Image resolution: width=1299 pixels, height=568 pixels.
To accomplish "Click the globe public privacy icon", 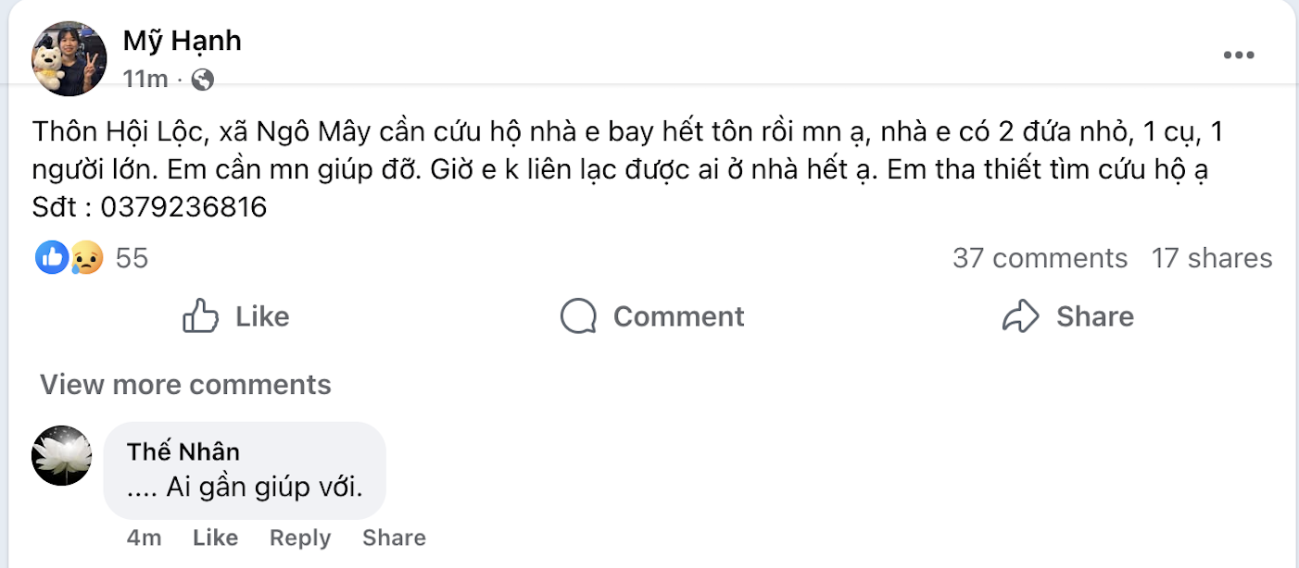I will [x=202, y=80].
